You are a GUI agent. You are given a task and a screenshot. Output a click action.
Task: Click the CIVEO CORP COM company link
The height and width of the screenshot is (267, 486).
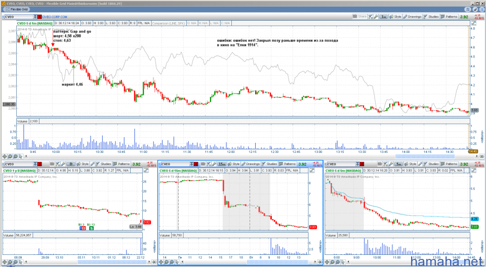coord(55,17)
